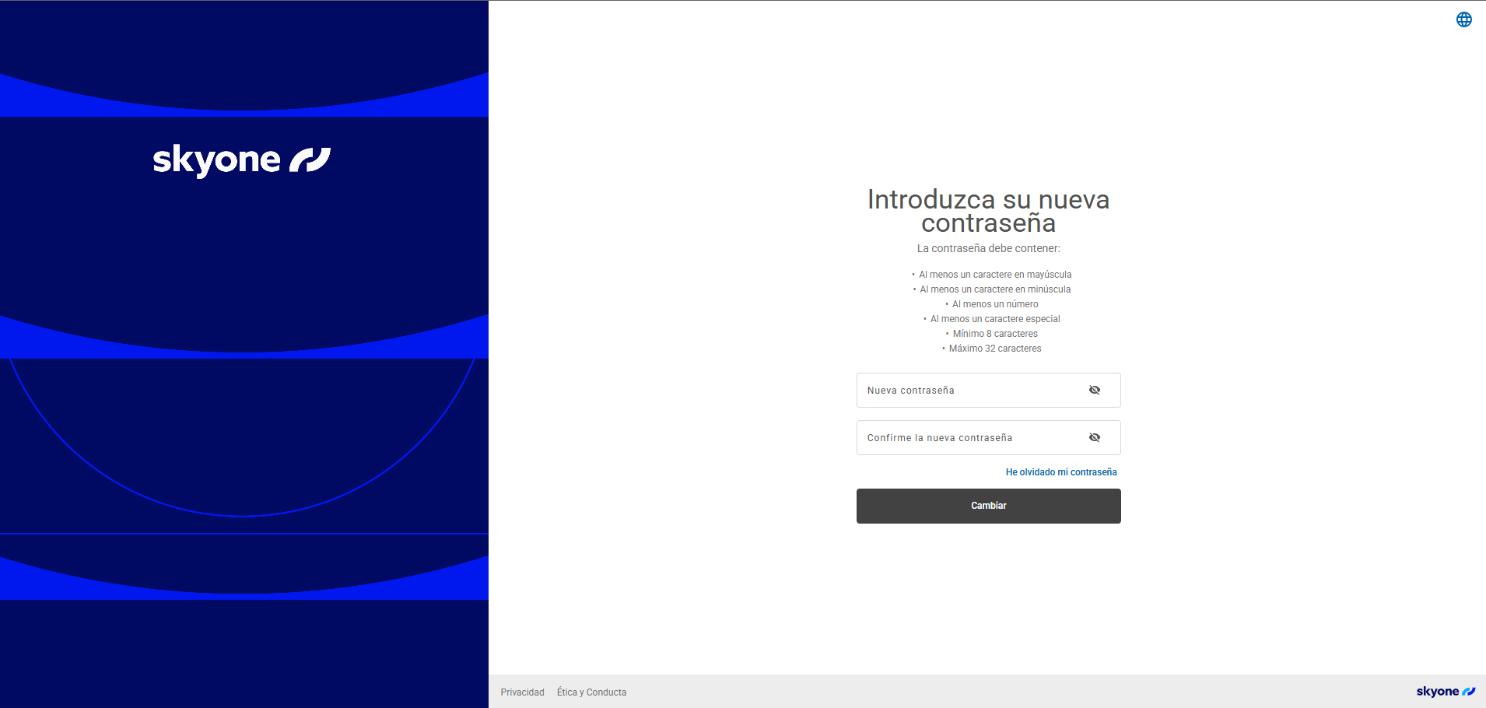This screenshot has height=708, width=1486.
Task: Select the mayúscula requirement line
Action: (x=994, y=275)
